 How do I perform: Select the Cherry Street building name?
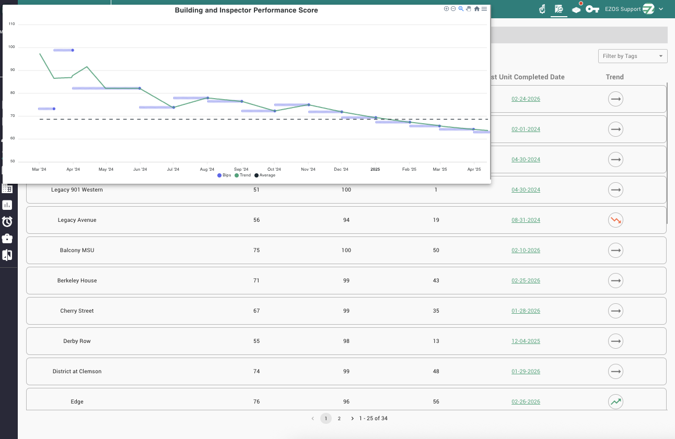[x=77, y=311]
